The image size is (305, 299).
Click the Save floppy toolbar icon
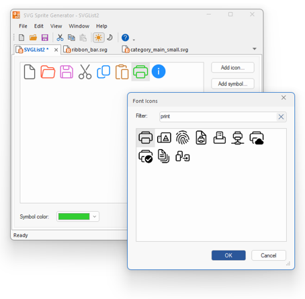coord(45,38)
